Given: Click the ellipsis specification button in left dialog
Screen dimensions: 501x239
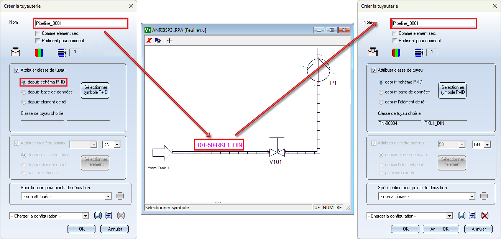Looking at the screenshot, I should (120, 196).
